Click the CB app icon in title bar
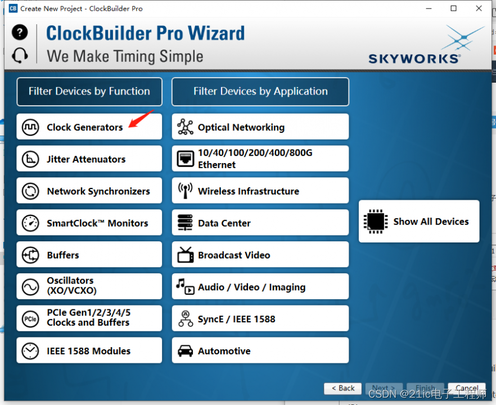The width and height of the screenshot is (496, 405). 13,8
